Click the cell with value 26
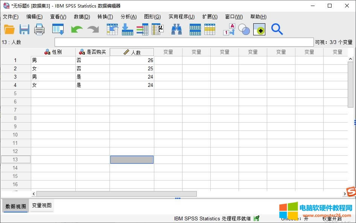The width and height of the screenshot is (356, 223). (132, 60)
